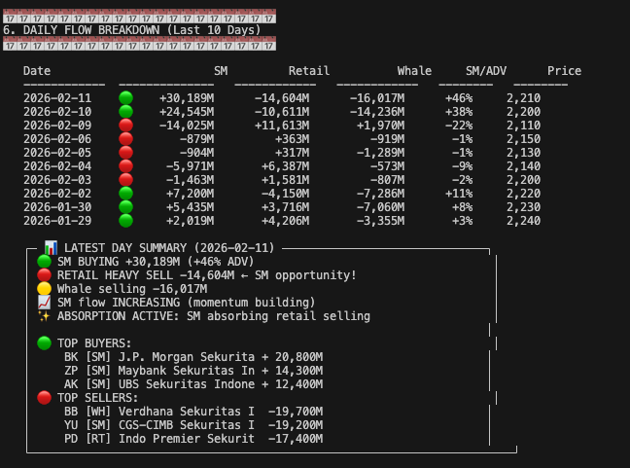Click the Price column header

[x=564, y=71]
